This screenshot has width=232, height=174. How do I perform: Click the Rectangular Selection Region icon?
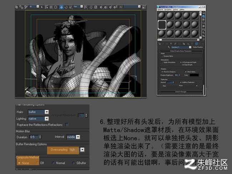click(x=51, y=7)
